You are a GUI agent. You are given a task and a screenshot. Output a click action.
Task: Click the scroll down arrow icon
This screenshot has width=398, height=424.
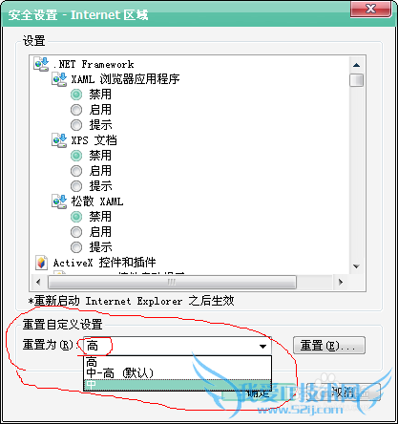[356, 266]
